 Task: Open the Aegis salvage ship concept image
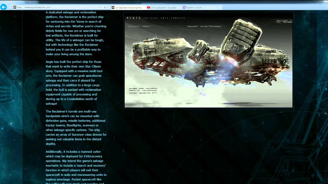pos(208,60)
